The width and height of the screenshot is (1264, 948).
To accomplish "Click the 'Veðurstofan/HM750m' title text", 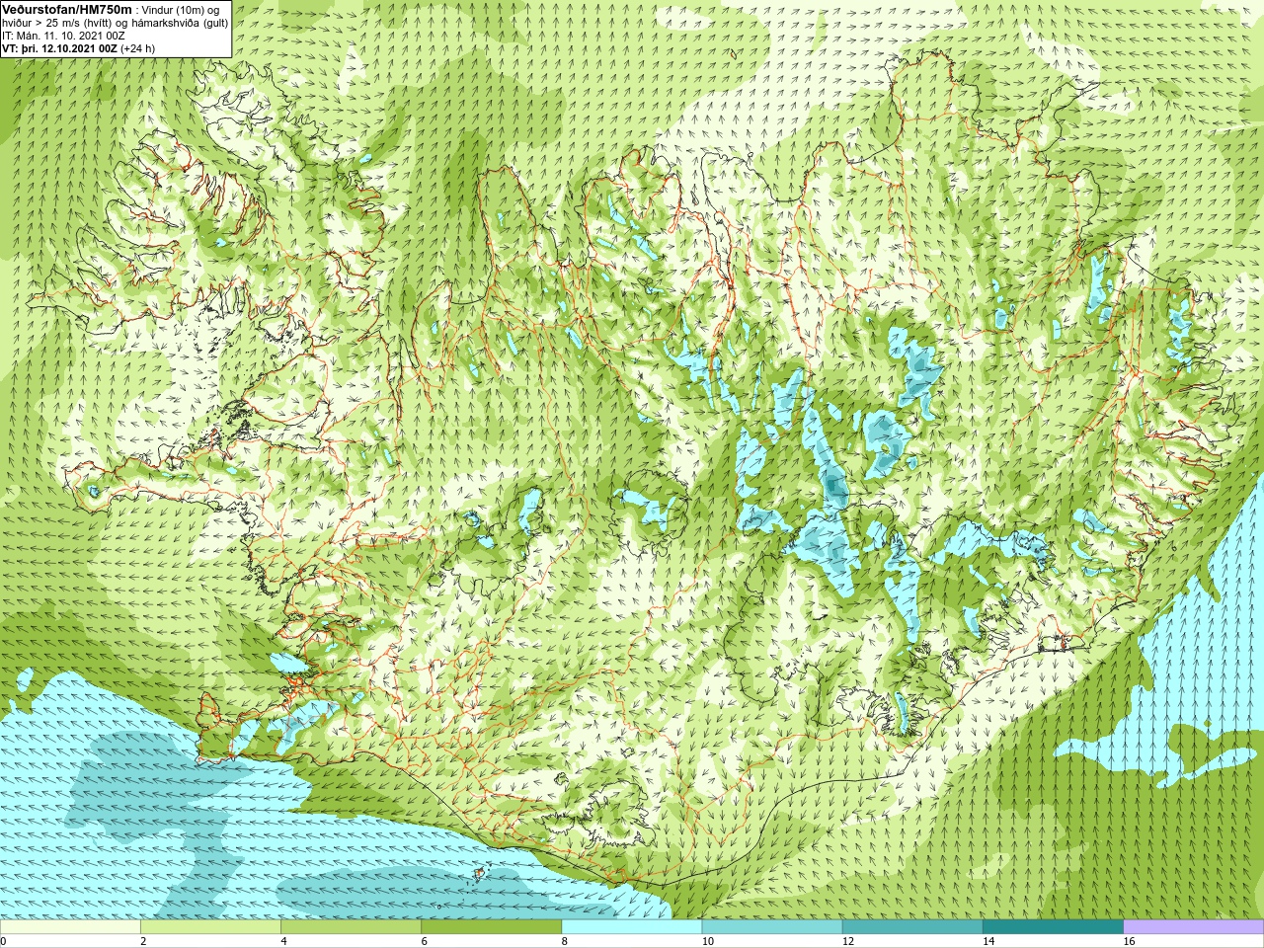I will click(x=67, y=9).
